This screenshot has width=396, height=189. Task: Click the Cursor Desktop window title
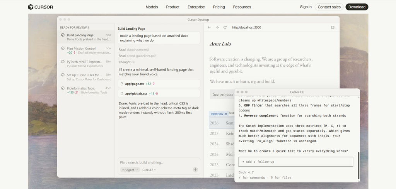point(198,20)
